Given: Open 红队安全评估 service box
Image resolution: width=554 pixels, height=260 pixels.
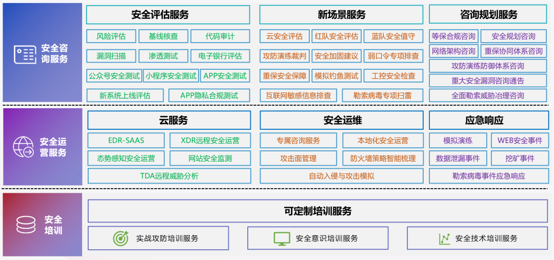Looking at the screenshot, I should tap(336, 36).
